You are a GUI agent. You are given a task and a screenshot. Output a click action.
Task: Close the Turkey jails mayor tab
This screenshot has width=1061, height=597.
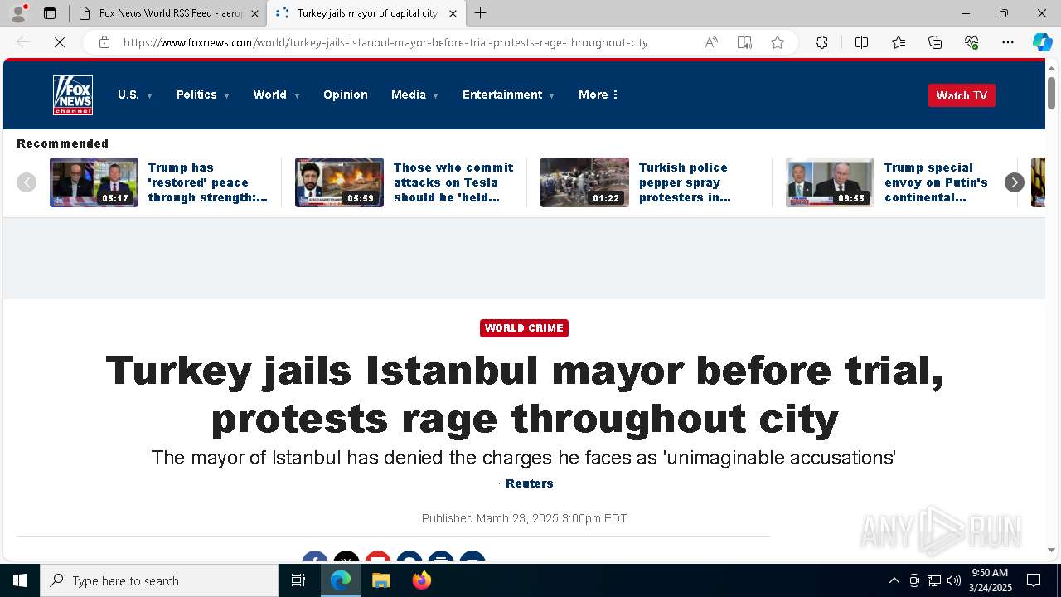tap(453, 13)
